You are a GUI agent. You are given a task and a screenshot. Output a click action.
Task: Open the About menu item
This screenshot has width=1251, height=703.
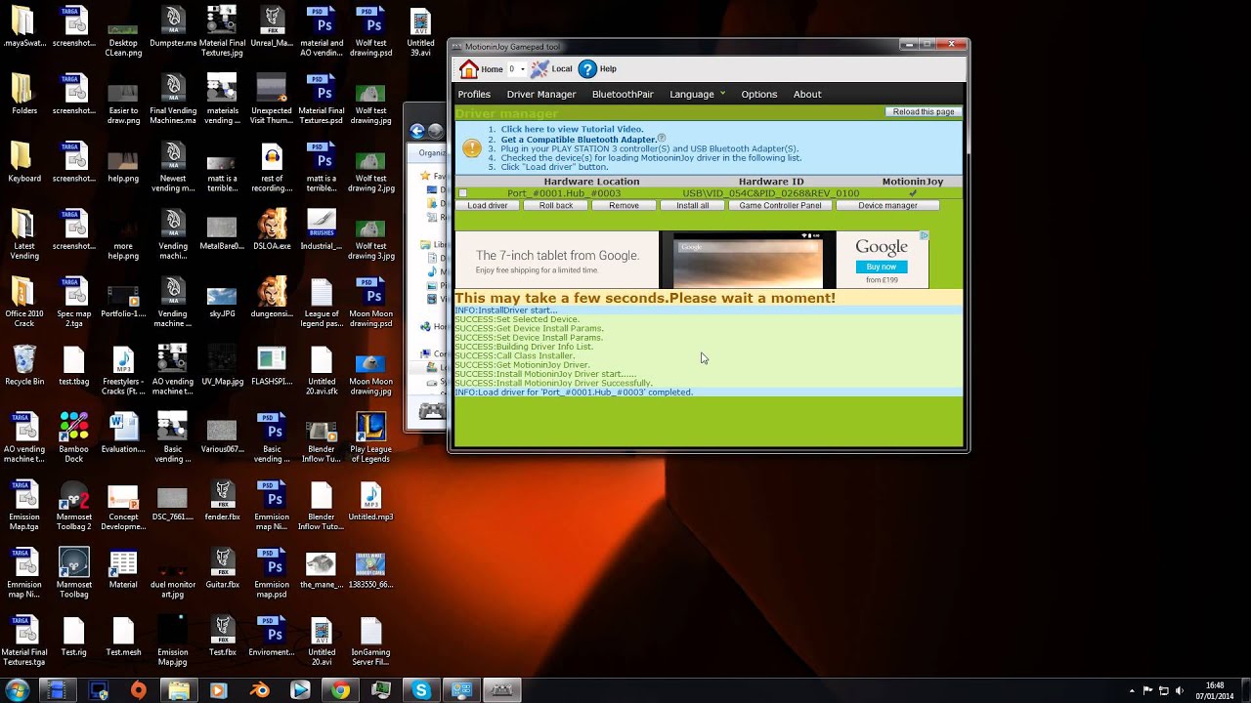(x=807, y=94)
